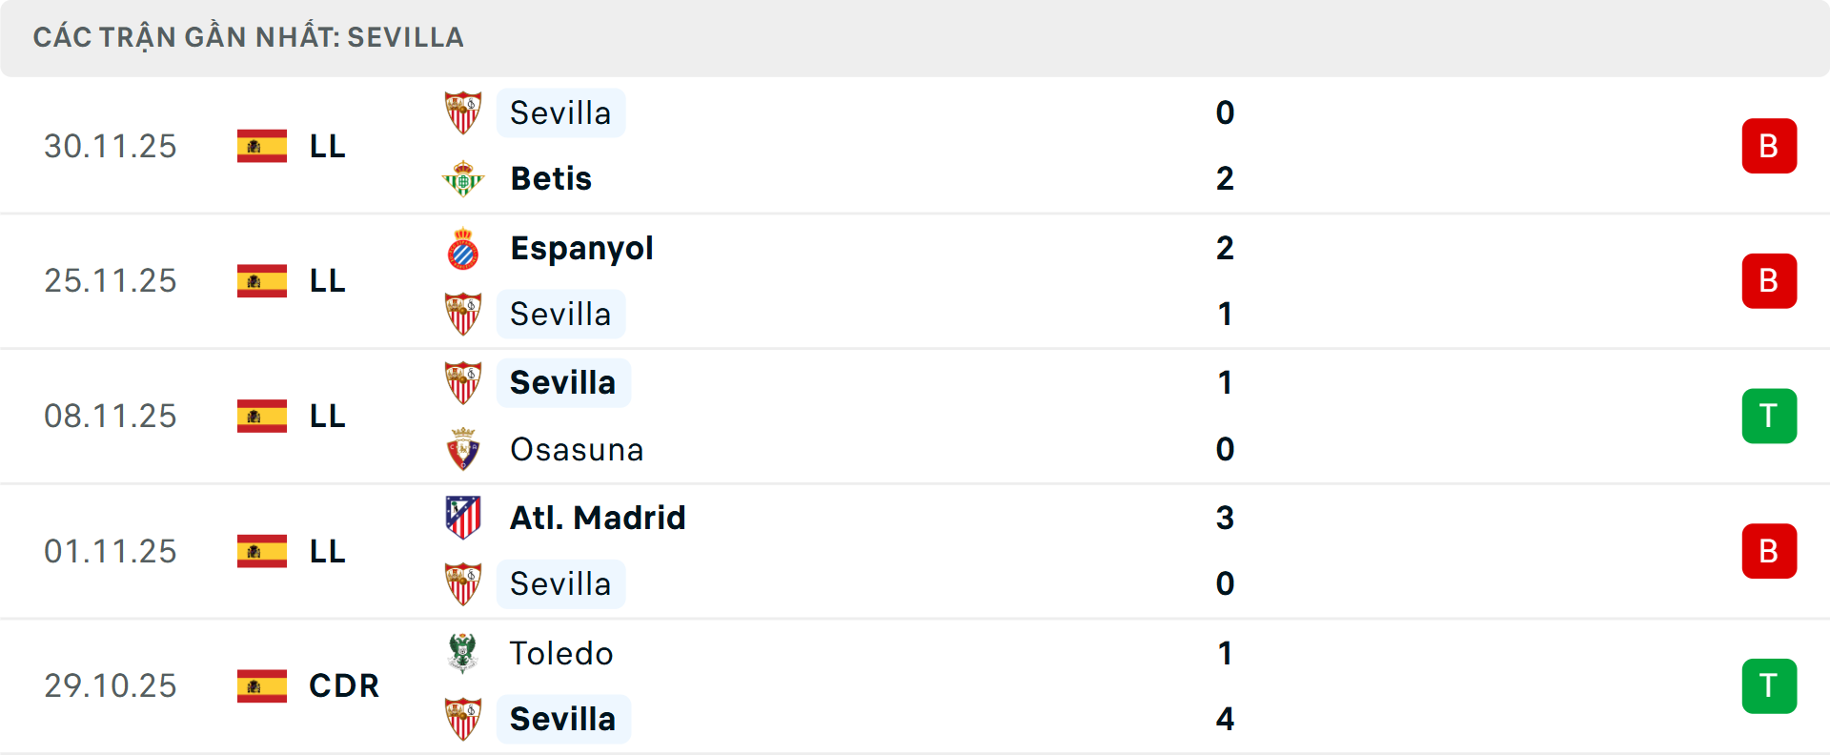The width and height of the screenshot is (1830, 755).
Task: Click the Sevilla crest next to Betis match
Action: [464, 112]
